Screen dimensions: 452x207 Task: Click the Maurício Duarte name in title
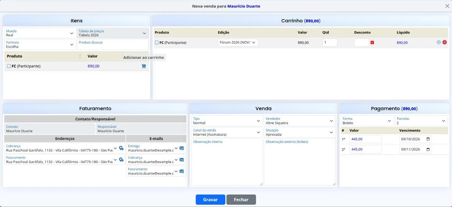pos(244,6)
